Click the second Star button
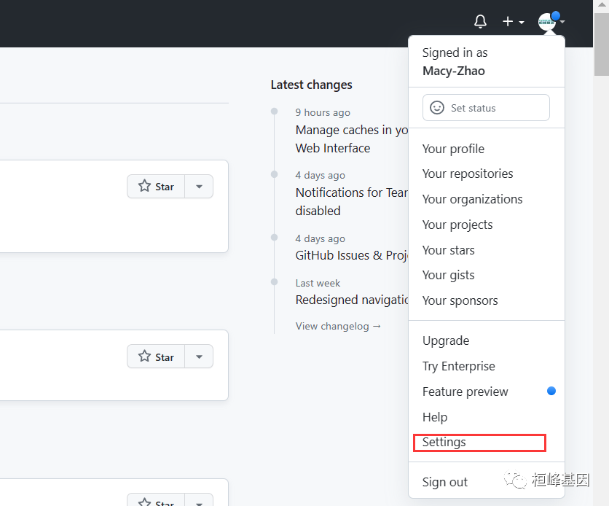This screenshot has height=506, width=609. pos(157,357)
